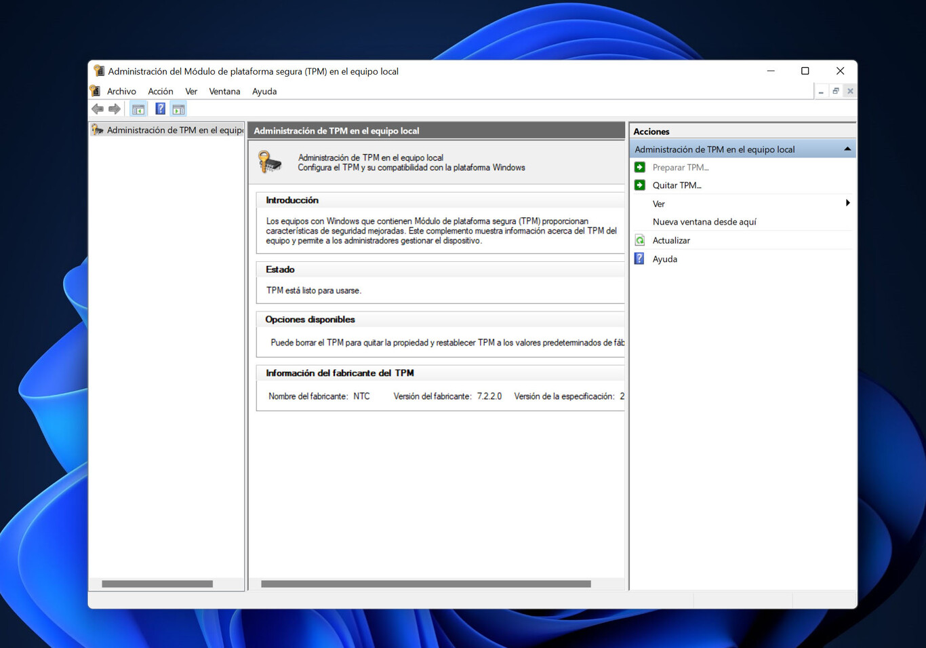The image size is (926, 648).
Task: Open the Ver submenu arrow in Acciones
Action: 847,203
